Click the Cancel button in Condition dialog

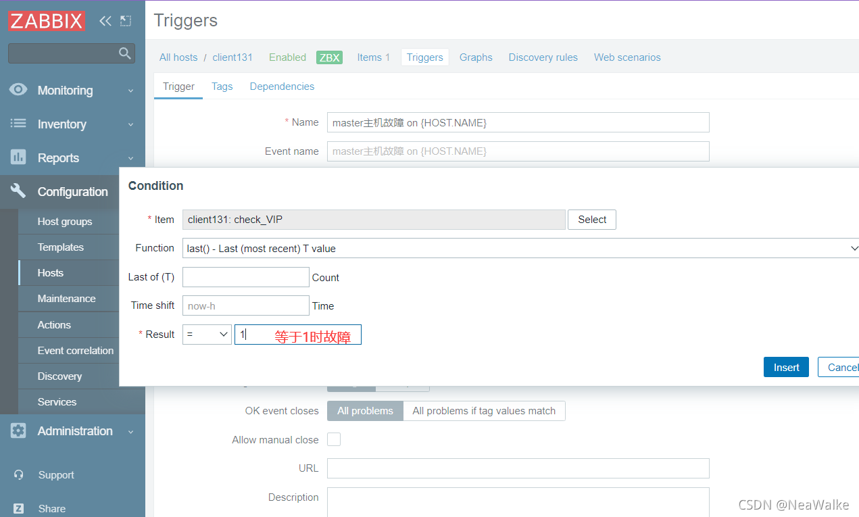(839, 367)
